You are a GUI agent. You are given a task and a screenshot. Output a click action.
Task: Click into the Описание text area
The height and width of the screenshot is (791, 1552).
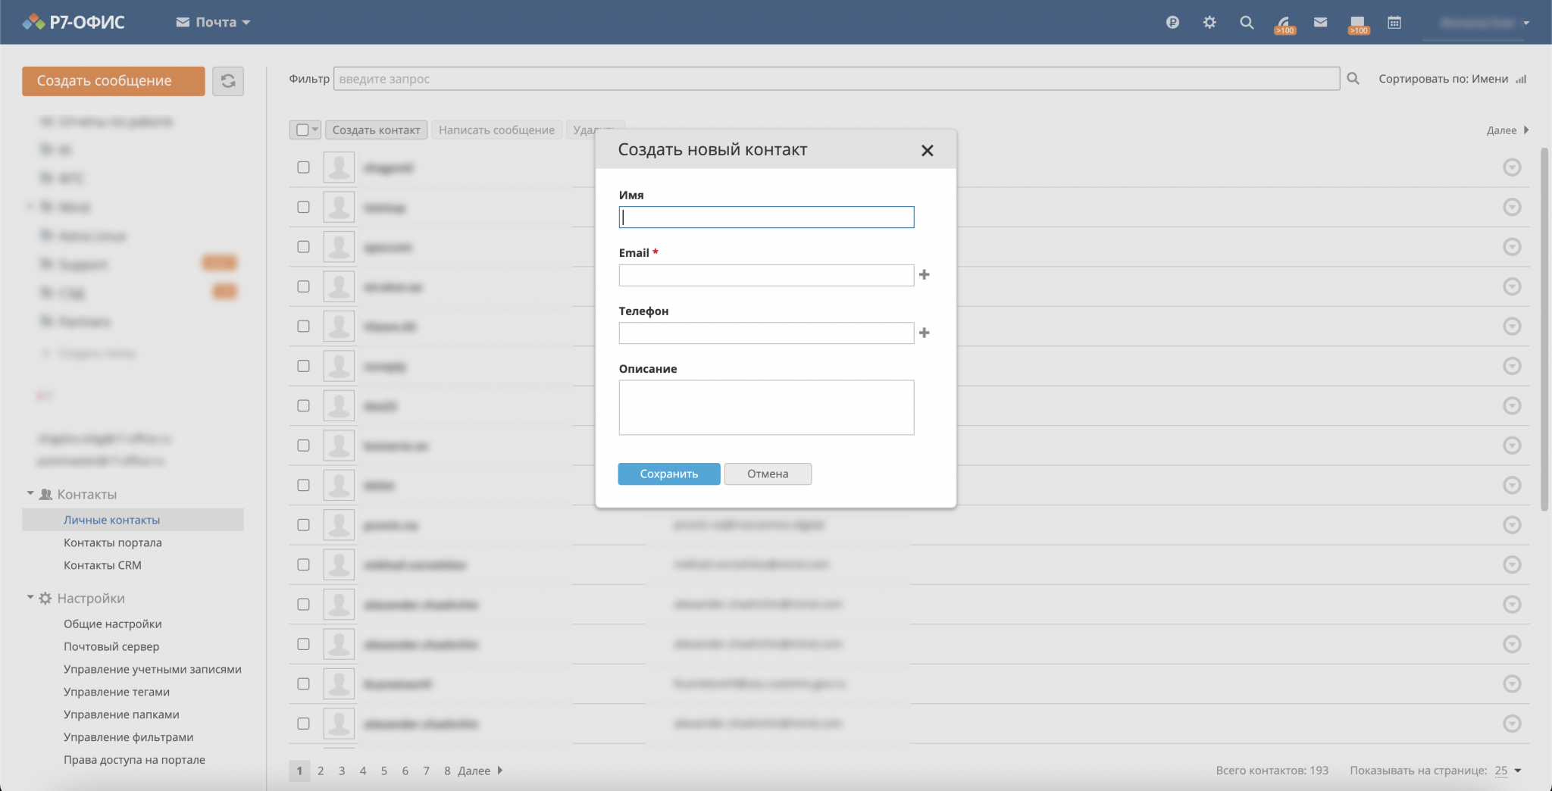pos(766,408)
